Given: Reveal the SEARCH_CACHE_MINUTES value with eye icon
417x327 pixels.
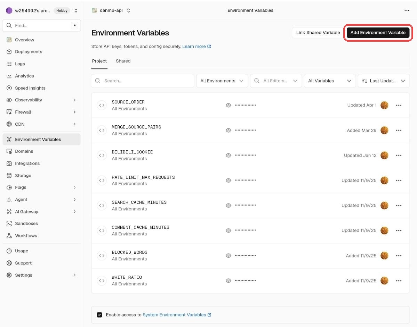Looking at the screenshot, I should coord(228,206).
